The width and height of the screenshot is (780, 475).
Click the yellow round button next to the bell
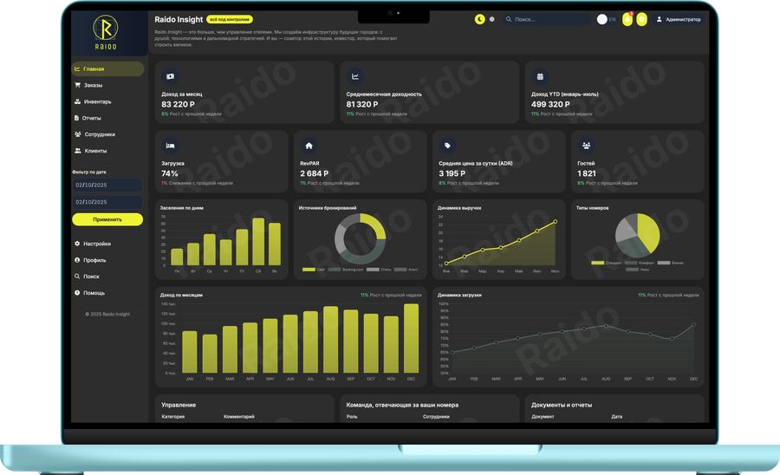click(x=641, y=19)
